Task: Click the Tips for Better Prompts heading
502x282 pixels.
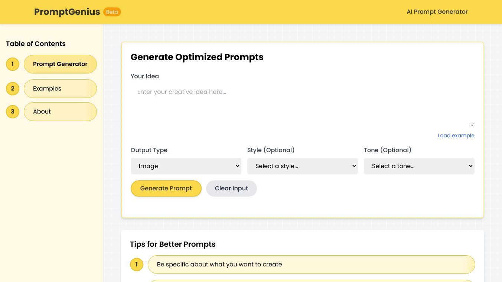Action: point(173,244)
